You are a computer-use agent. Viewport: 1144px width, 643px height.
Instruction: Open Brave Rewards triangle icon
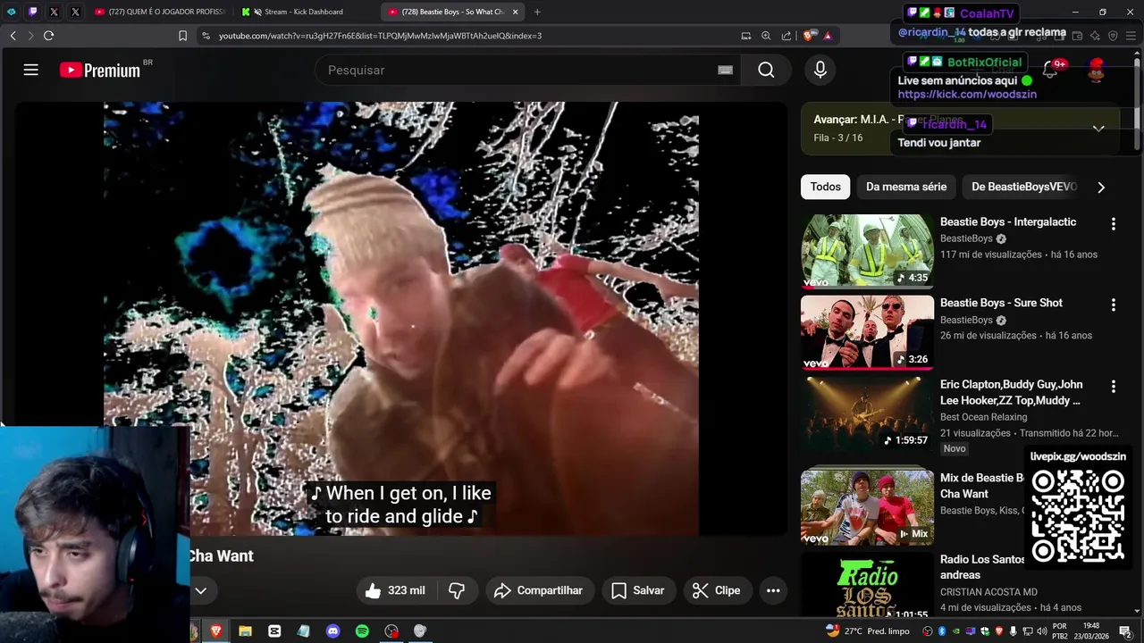pyautogui.click(x=828, y=36)
